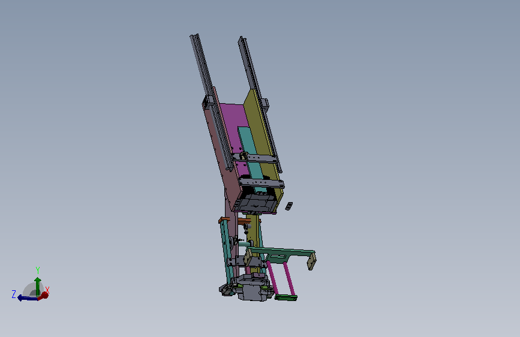Select the left long gray guide rail
Image resolution: width=520 pixels, height=337 pixels.
211,101
